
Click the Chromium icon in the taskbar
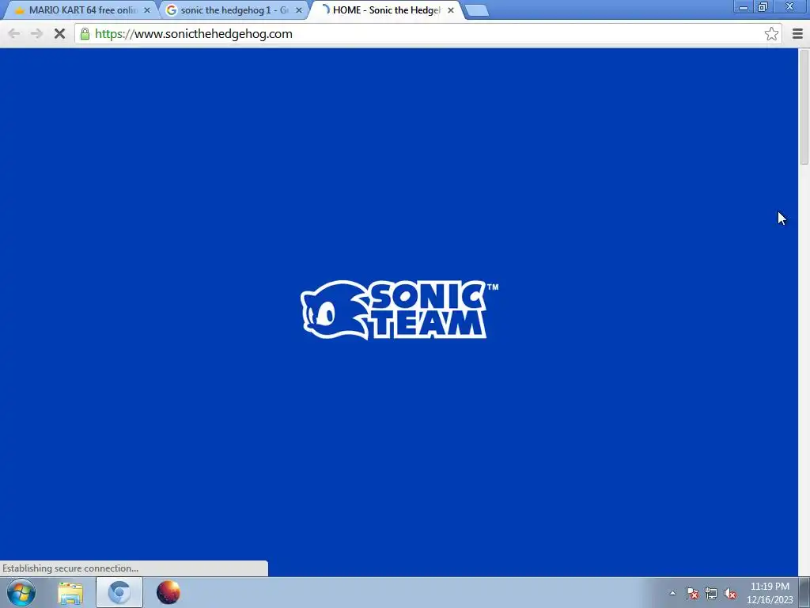[119, 592]
